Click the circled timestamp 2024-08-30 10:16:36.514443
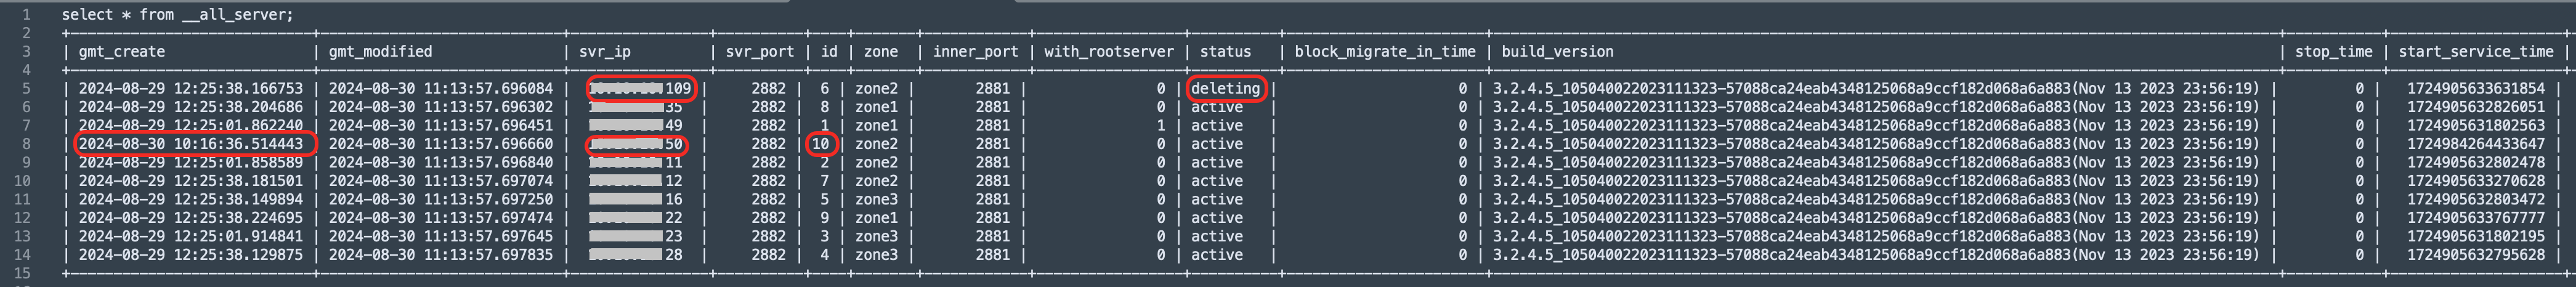2576x287 pixels. coord(191,144)
